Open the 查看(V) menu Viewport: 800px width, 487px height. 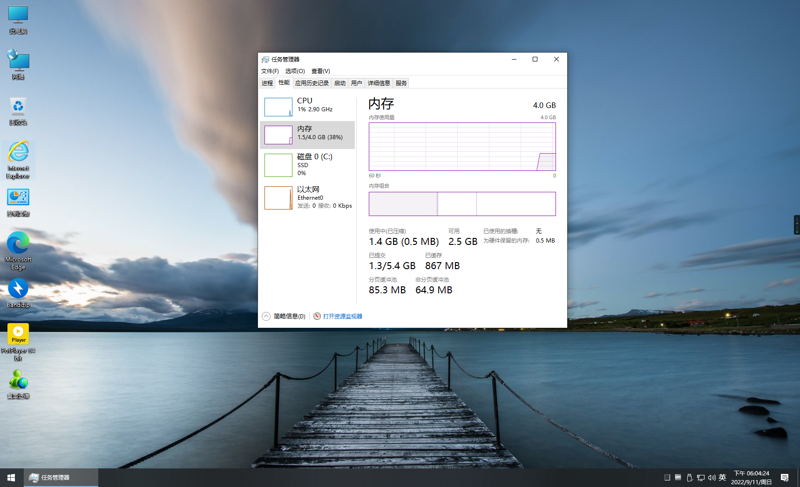coord(320,71)
